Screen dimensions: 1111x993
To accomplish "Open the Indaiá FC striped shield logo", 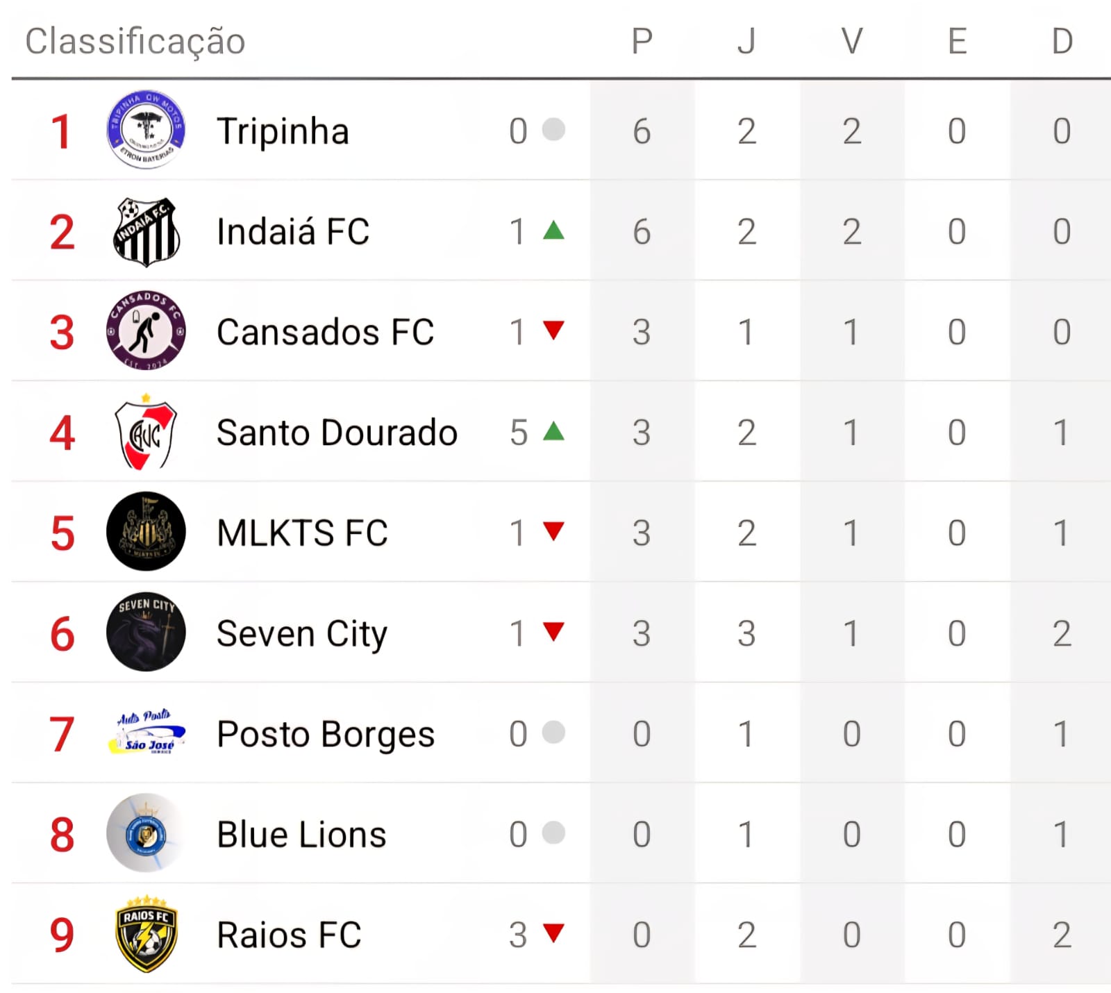I will [x=146, y=231].
